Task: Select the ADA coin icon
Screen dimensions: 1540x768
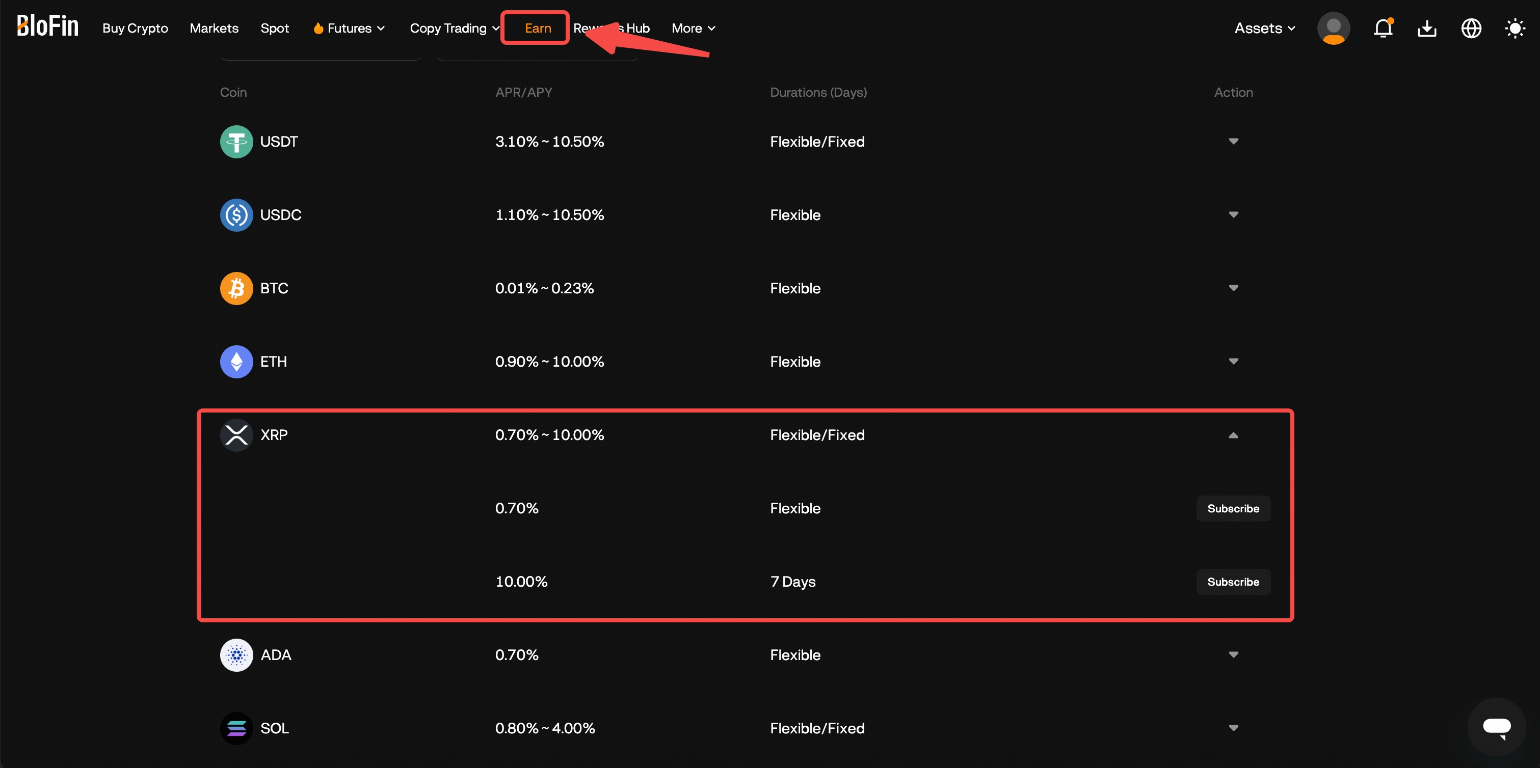Action: click(x=236, y=655)
